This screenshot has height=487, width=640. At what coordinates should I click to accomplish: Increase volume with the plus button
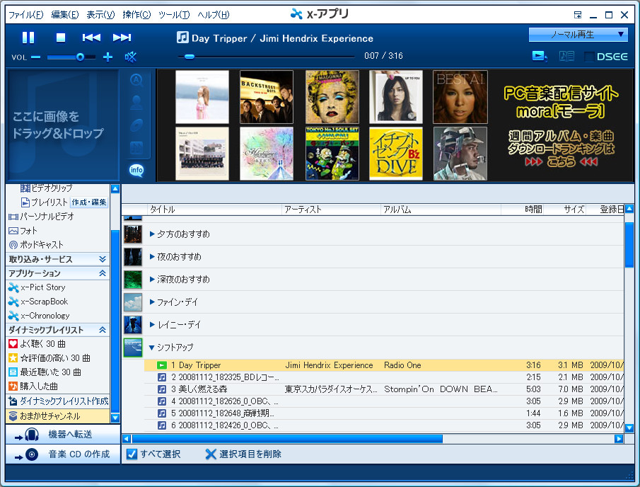(x=107, y=57)
